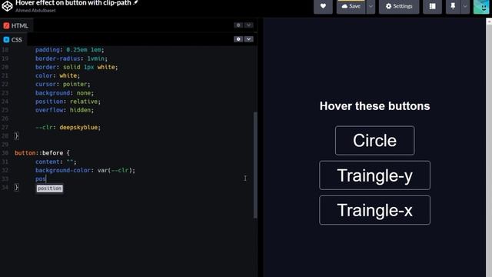Select the 'position' autocomplete suggestion
This screenshot has width=492, height=277.
click(49, 188)
